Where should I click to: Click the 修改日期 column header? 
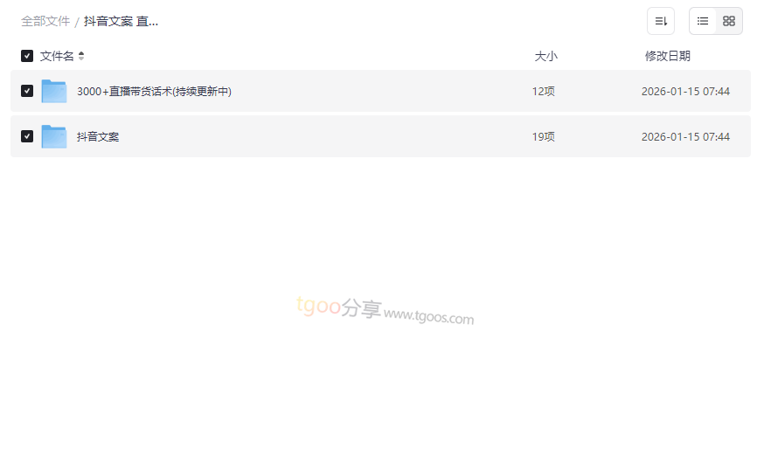tap(668, 56)
